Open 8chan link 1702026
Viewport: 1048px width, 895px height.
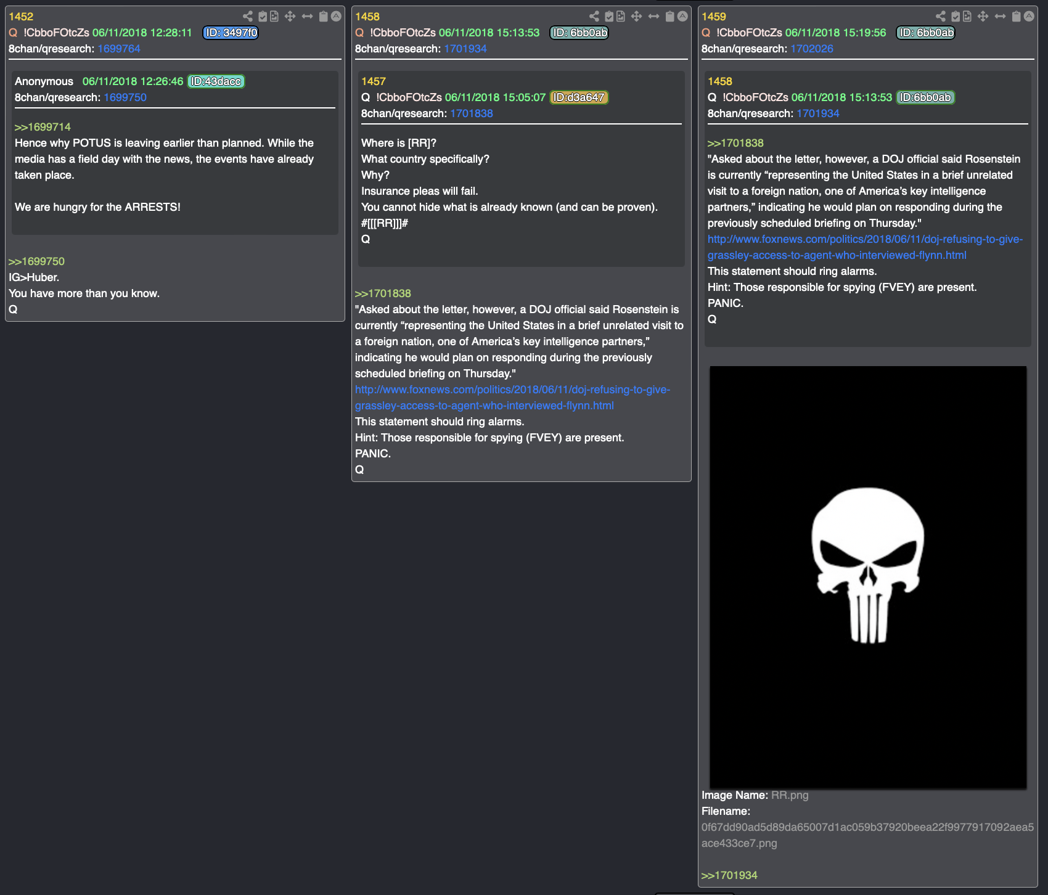pyautogui.click(x=812, y=49)
